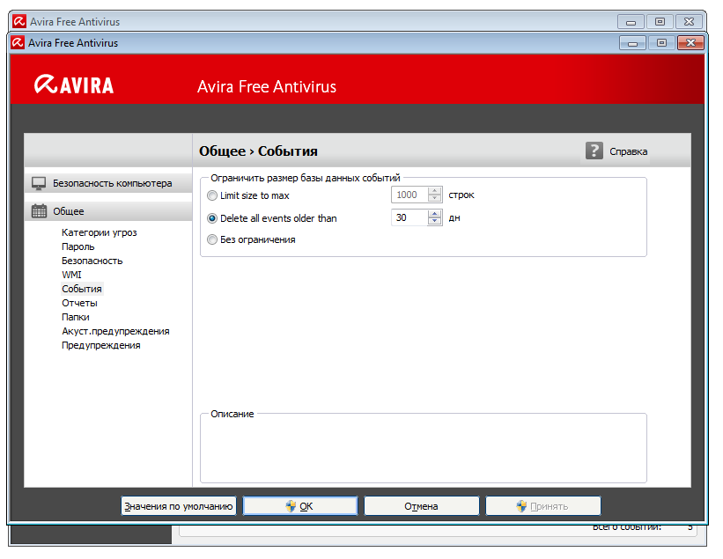Increase the days value with up arrow

(434, 214)
